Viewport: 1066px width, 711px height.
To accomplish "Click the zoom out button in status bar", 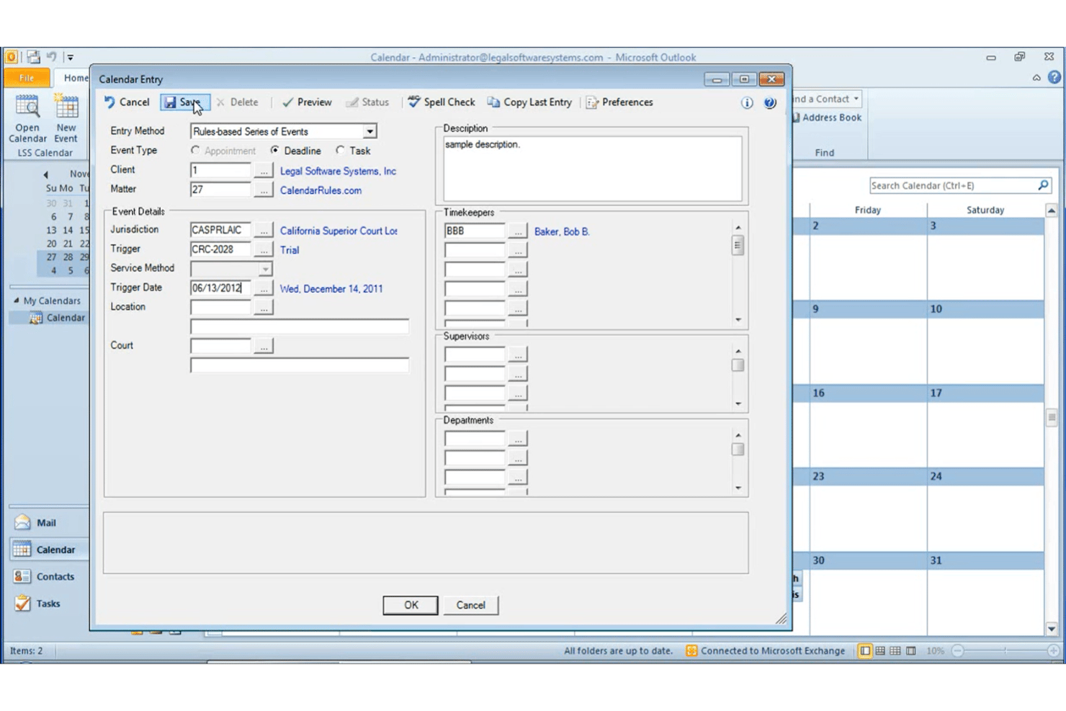I will (957, 650).
